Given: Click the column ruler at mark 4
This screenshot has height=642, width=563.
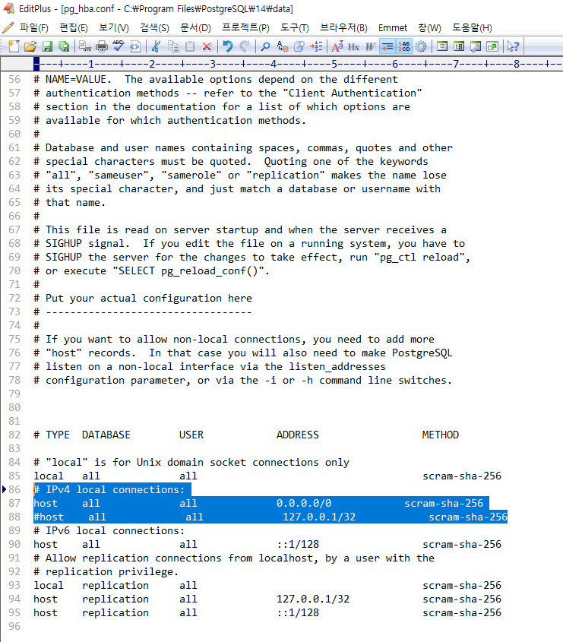Looking at the screenshot, I should pos(273,64).
